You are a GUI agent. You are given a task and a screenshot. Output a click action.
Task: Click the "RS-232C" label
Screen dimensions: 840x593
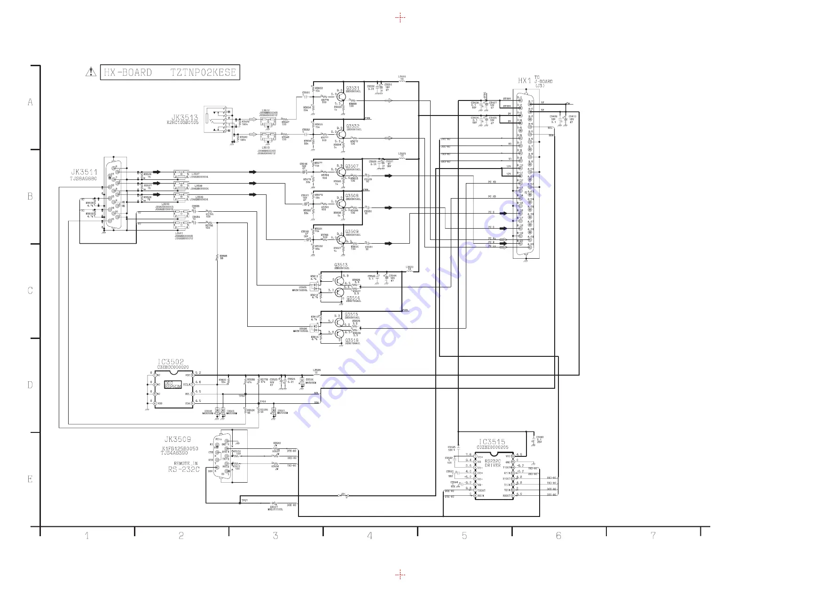pyautogui.click(x=184, y=470)
